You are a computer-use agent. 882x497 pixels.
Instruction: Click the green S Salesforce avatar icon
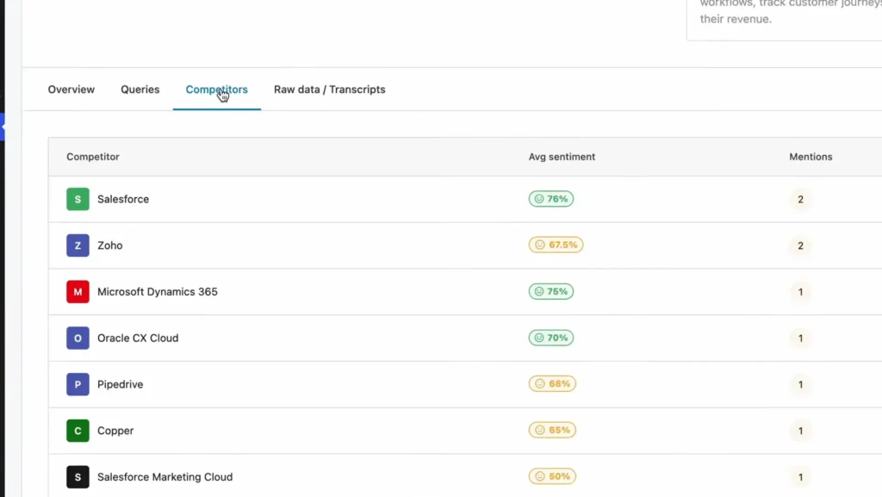pyautogui.click(x=78, y=199)
